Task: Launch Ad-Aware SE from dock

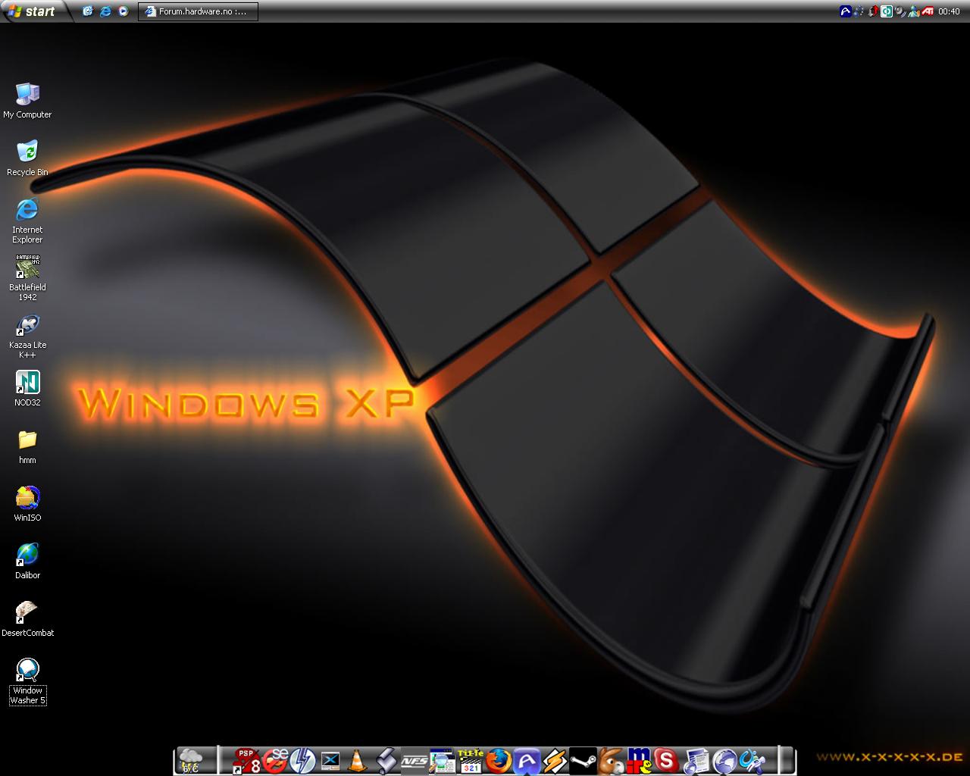Action: pyautogui.click(x=276, y=760)
